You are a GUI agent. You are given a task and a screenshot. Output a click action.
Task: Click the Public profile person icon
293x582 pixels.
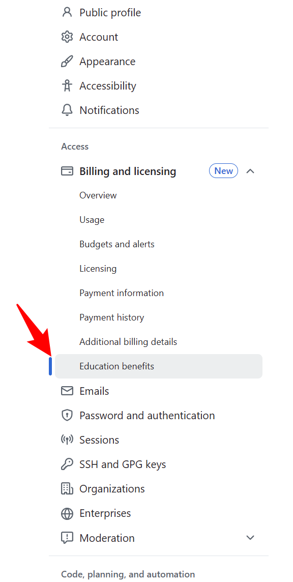67,12
